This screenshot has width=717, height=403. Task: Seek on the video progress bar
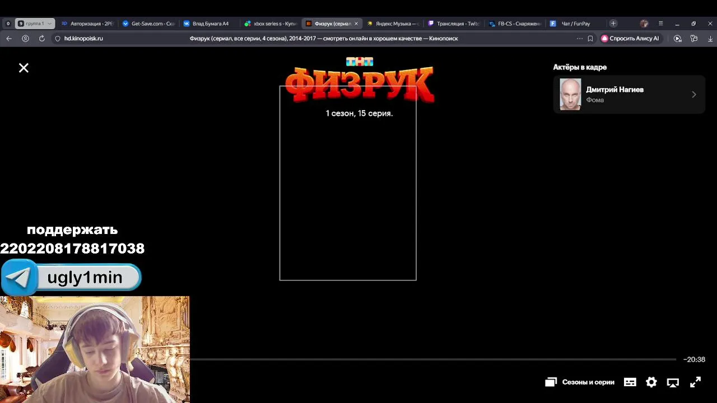tap(433, 359)
